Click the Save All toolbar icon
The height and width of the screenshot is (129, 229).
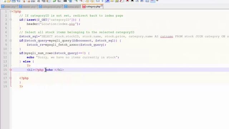(x=19, y=1)
